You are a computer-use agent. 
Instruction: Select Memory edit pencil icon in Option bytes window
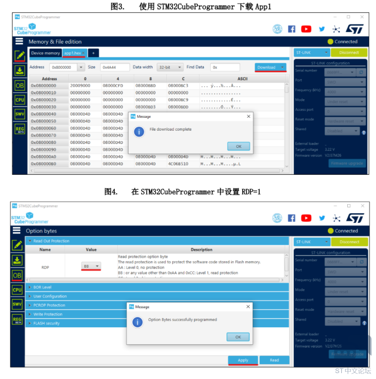[x=17, y=245]
